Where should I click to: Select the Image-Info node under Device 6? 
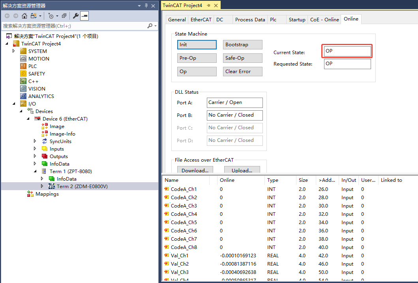pyautogui.click(x=62, y=134)
